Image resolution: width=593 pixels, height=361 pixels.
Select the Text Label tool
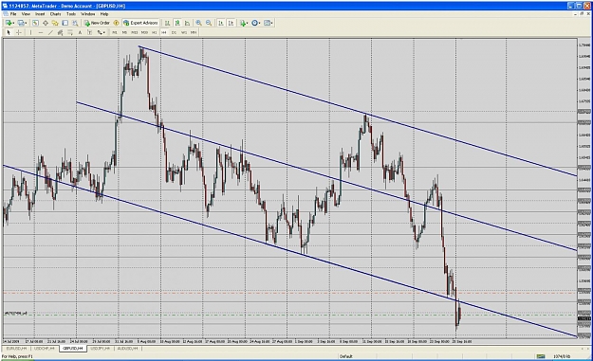[x=89, y=32]
